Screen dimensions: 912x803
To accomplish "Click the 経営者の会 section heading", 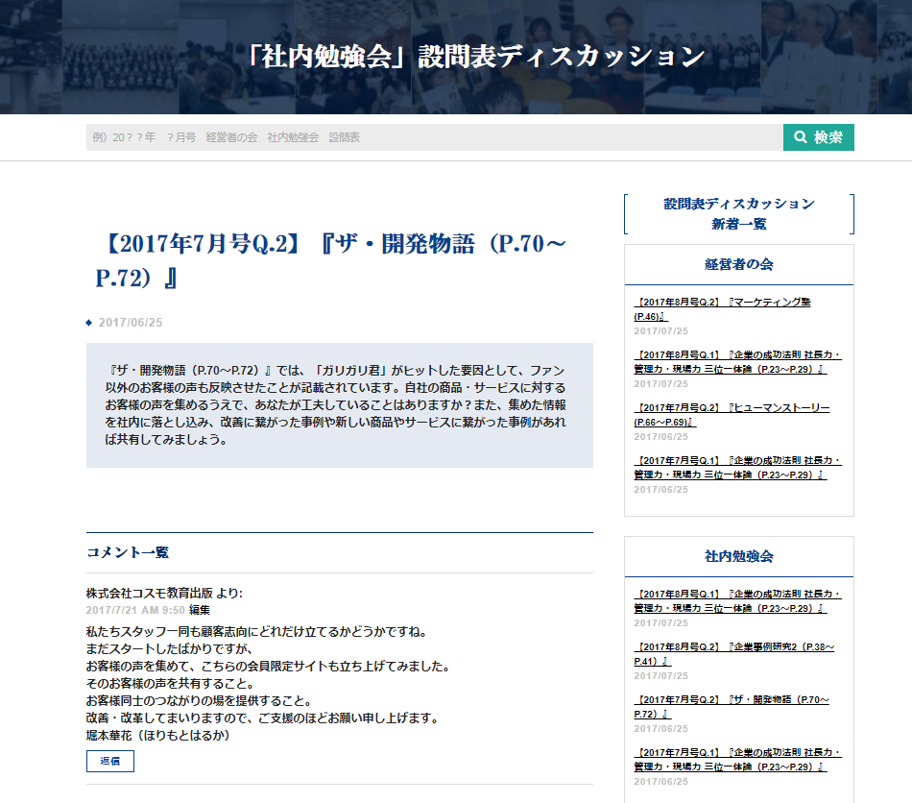I will (738, 264).
